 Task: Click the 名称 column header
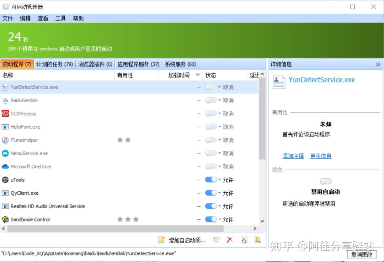[57, 75]
